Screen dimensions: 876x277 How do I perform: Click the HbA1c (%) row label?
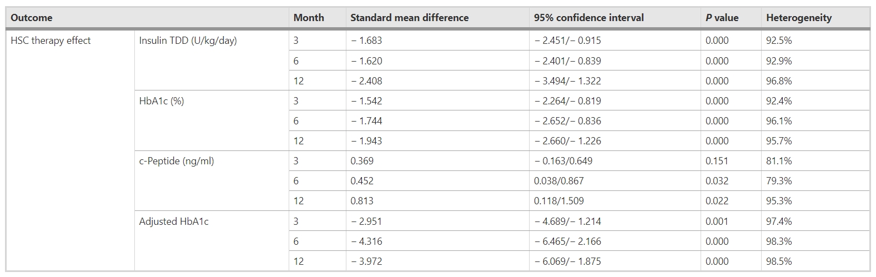(161, 101)
